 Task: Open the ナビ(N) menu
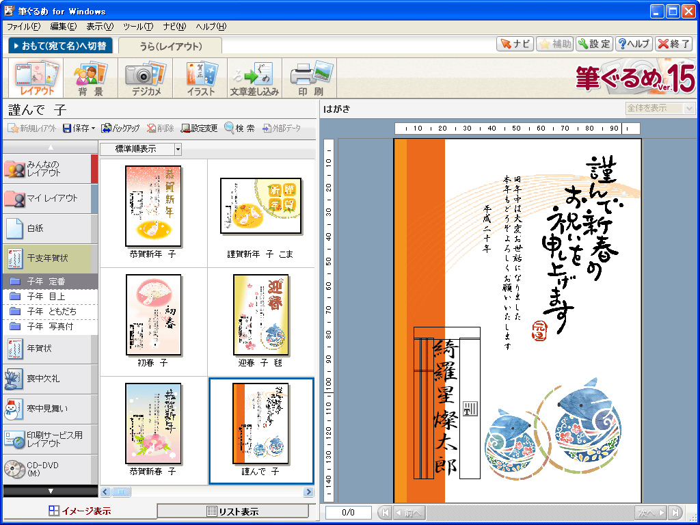point(174,27)
